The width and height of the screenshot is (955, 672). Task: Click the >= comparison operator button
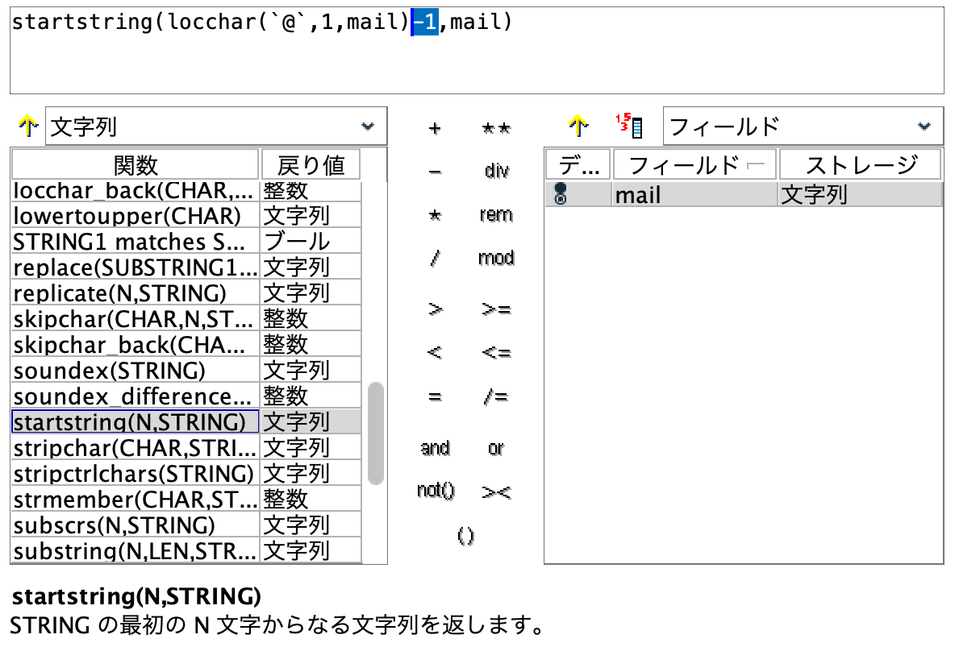pos(497,309)
